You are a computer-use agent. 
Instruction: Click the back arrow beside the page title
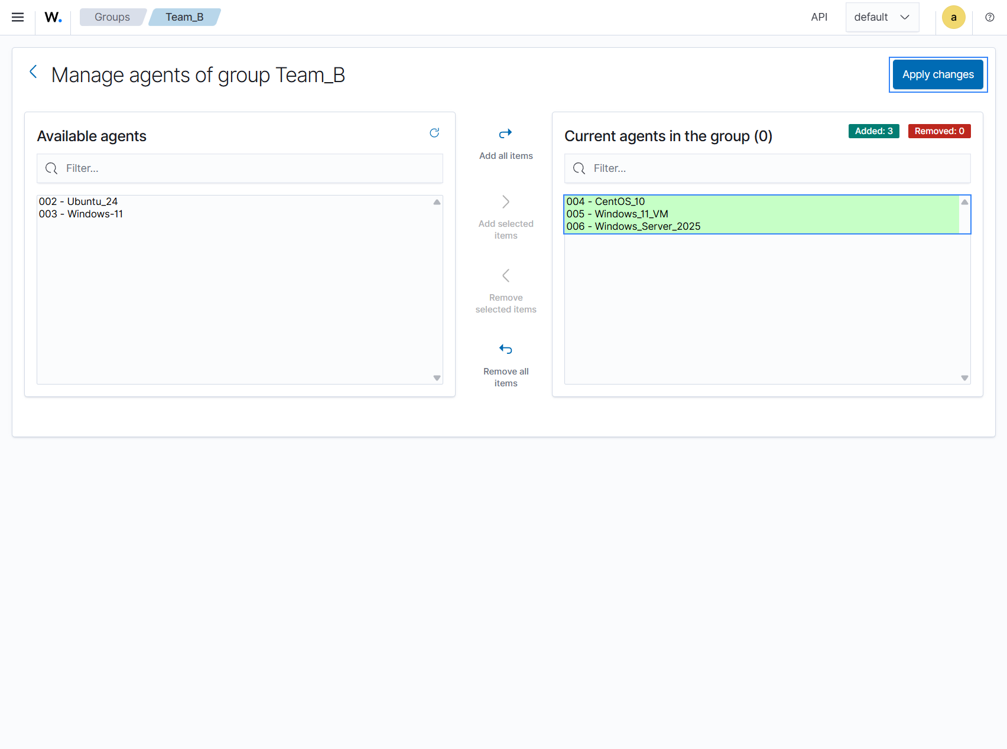[33, 71]
